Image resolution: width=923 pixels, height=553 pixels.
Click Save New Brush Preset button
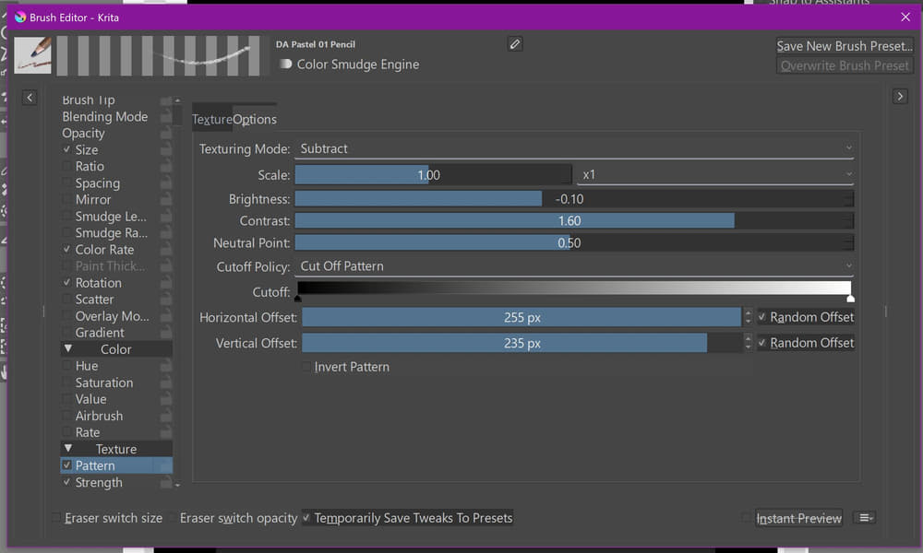pyautogui.click(x=844, y=46)
